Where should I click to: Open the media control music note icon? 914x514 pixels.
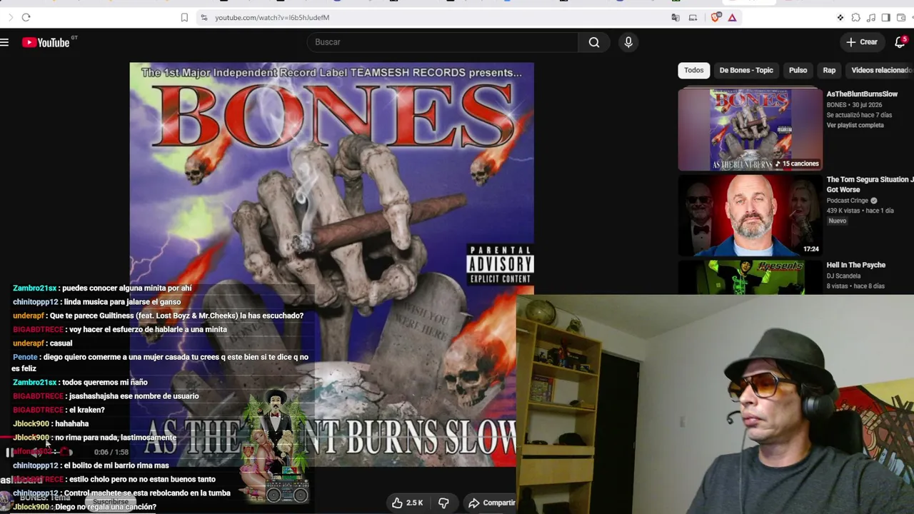870,17
